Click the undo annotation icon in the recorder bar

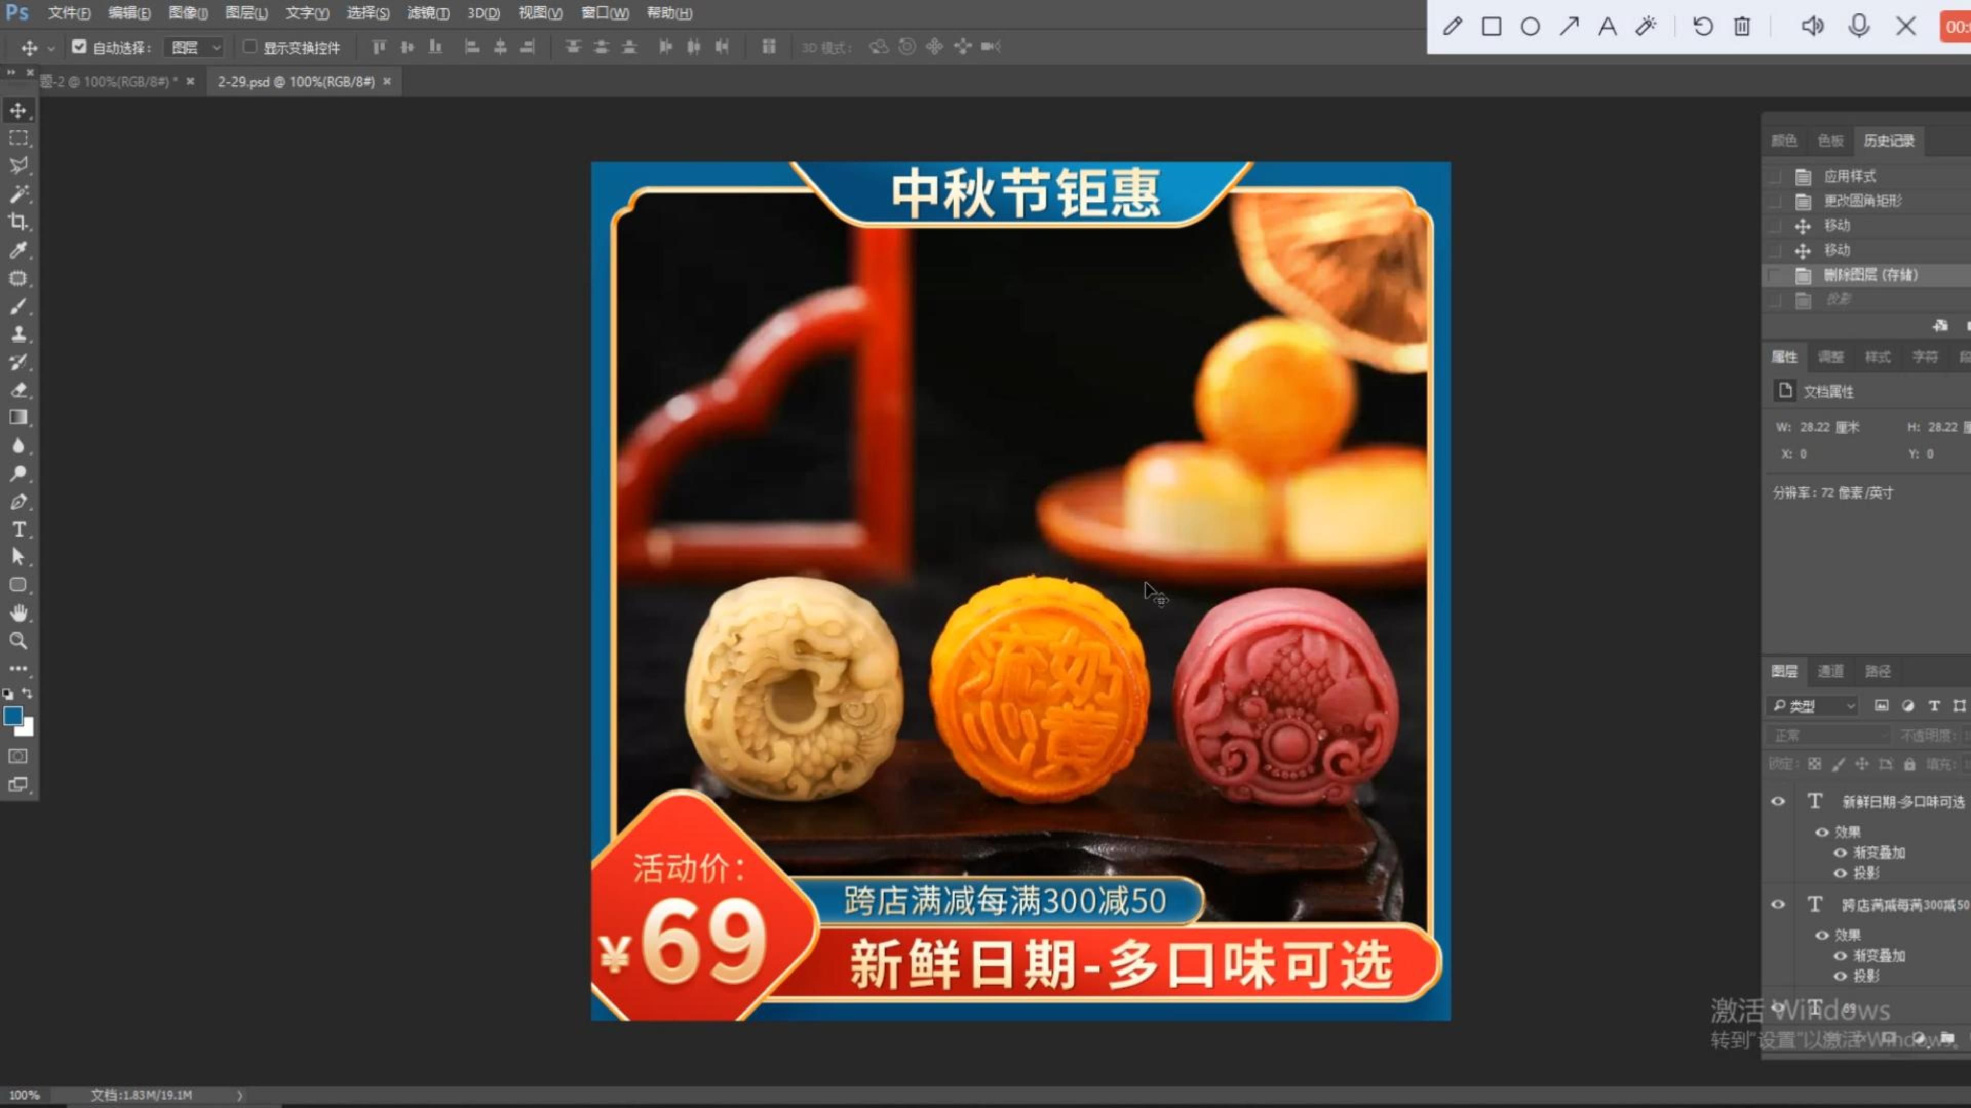pos(1703,27)
